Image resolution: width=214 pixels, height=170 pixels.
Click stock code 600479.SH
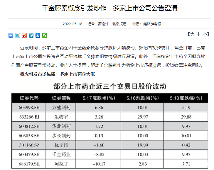point(29,154)
